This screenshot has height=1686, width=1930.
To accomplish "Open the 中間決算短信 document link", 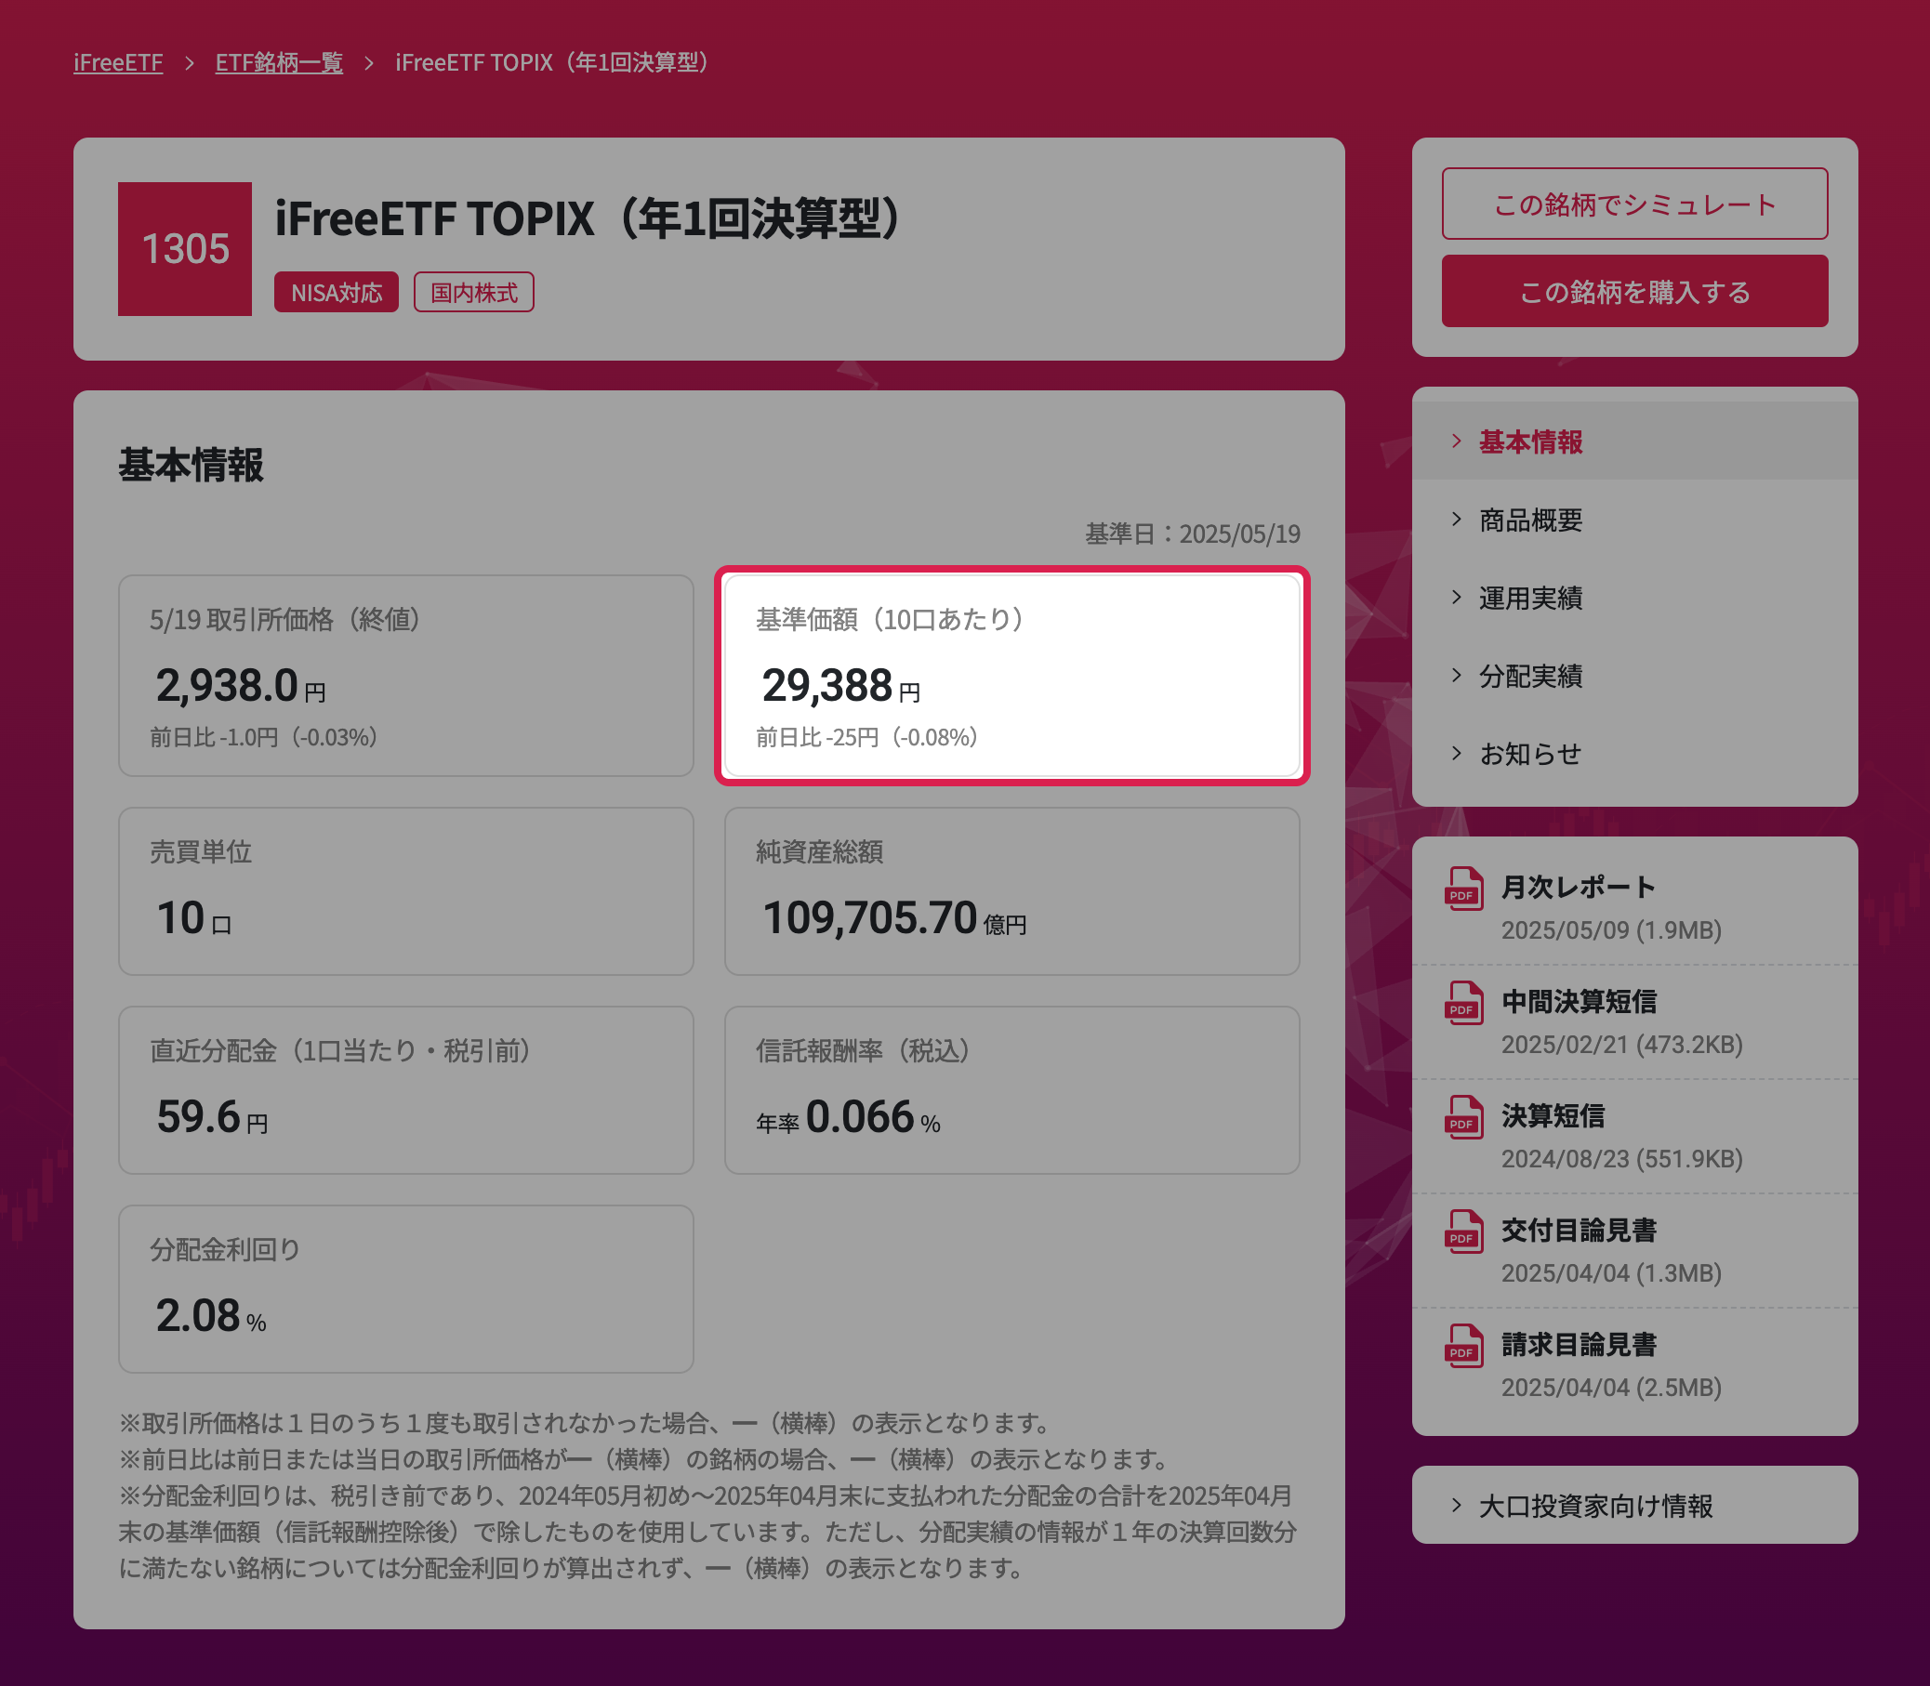I will click(x=1578, y=1001).
